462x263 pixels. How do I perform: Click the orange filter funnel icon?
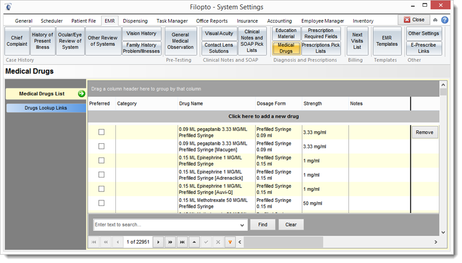pos(230,242)
